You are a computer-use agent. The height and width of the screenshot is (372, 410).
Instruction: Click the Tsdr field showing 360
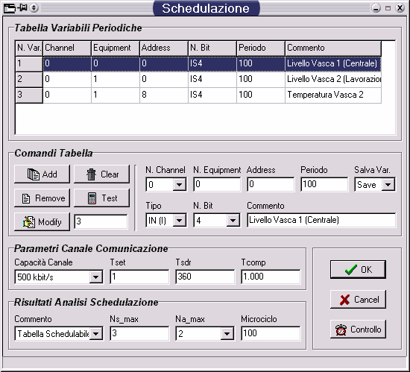[205, 277]
